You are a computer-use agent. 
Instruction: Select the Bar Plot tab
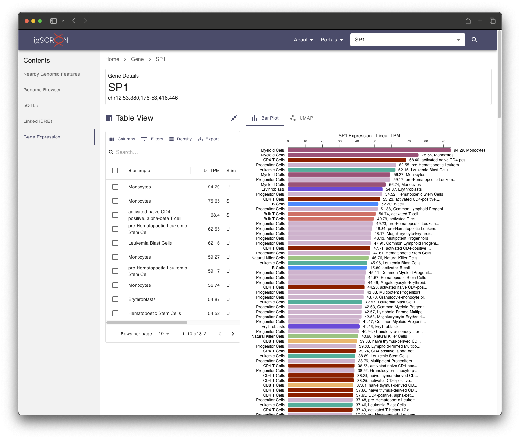pos(265,118)
